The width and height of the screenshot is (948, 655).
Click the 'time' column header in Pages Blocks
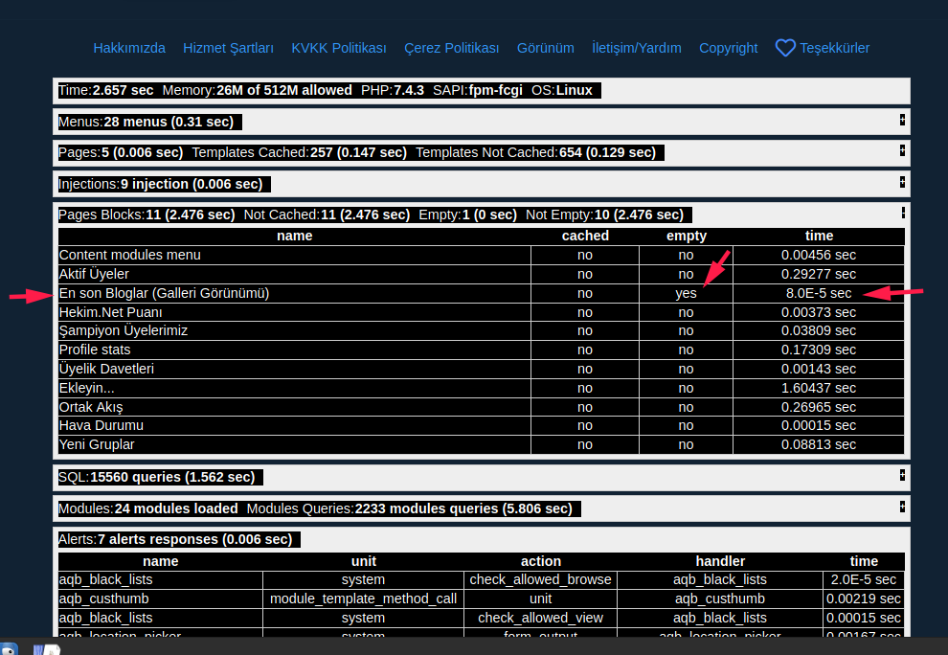[819, 236]
